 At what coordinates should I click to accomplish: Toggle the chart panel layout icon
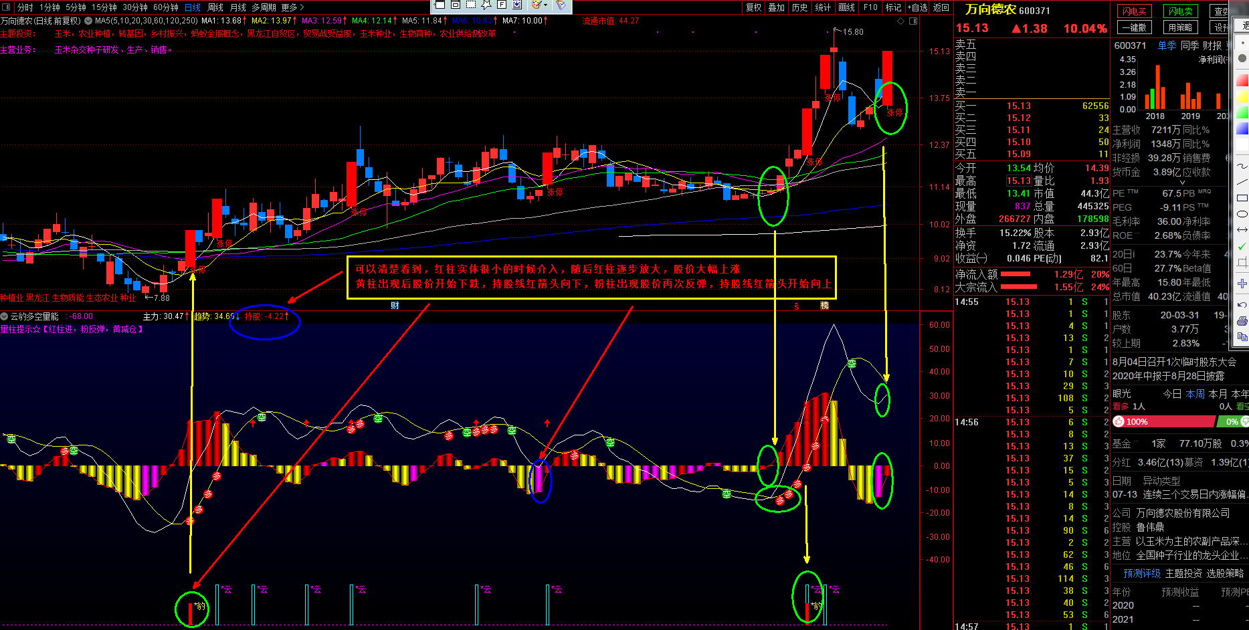click(913, 21)
